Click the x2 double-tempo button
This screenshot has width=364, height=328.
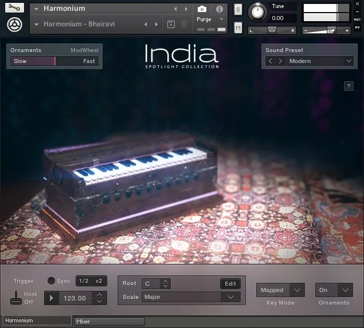pos(99,281)
